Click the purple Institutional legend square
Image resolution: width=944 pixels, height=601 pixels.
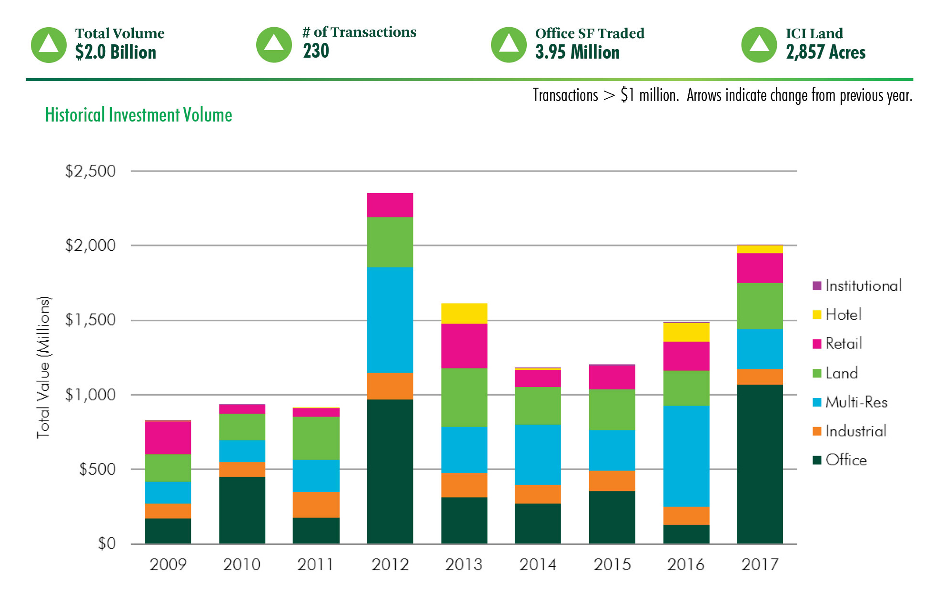[x=818, y=285]
